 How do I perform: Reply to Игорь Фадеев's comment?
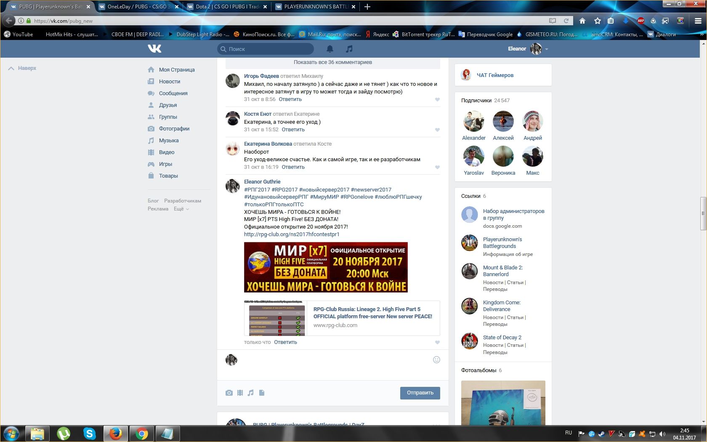tap(290, 99)
